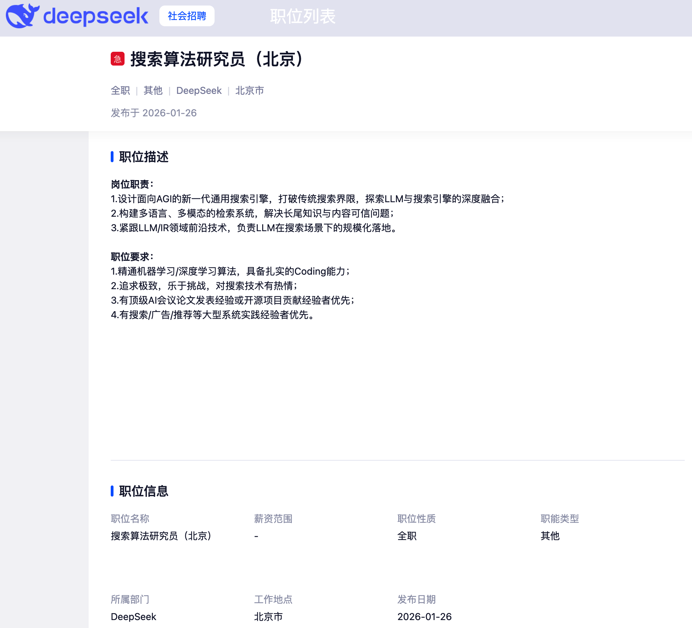Click the 其他 category tag

point(153,90)
